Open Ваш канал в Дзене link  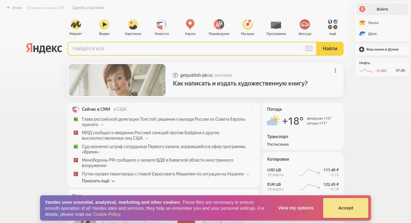click(382, 49)
